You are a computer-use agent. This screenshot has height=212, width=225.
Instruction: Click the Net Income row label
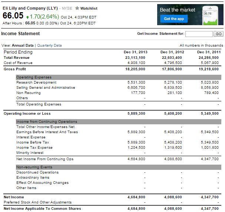click(x=14, y=197)
